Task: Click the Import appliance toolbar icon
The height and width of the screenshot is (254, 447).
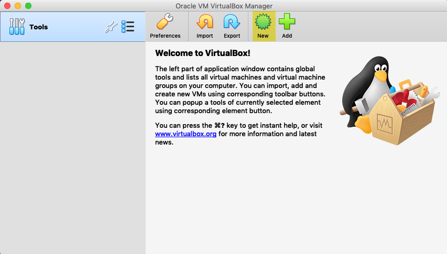Action: point(205,26)
